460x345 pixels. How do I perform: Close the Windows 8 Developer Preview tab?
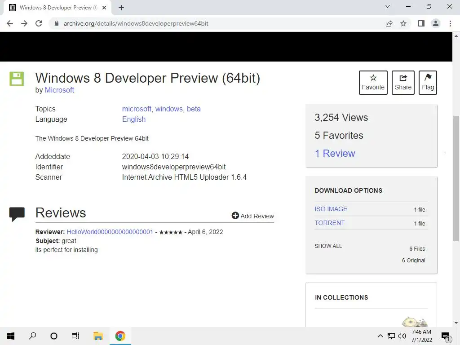(104, 8)
